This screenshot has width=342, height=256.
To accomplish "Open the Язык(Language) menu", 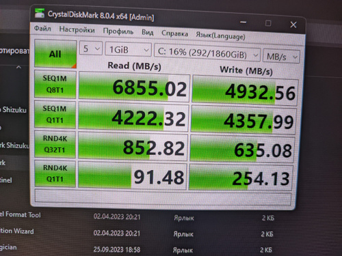I will pos(220,35).
